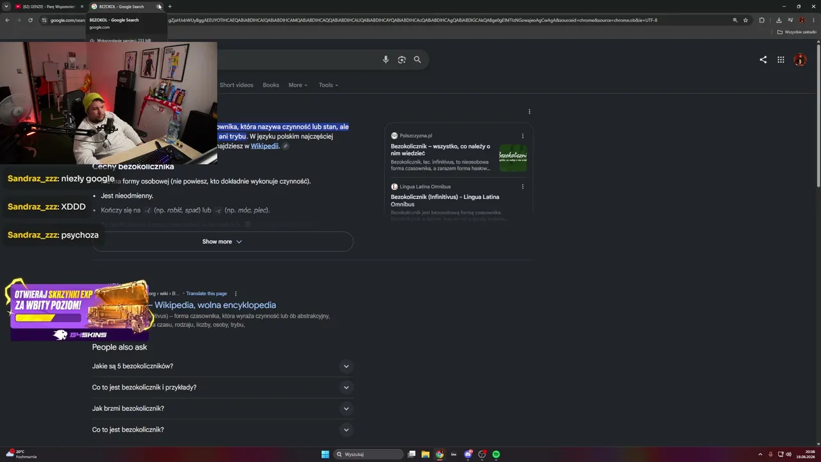Focus the Chrome address bar URL
The height and width of the screenshot is (462, 821).
click(x=385, y=20)
